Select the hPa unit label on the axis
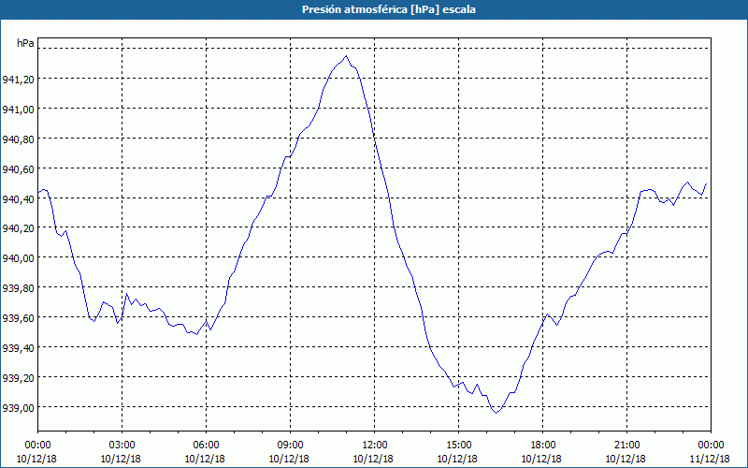This screenshot has height=468, width=748. (25, 43)
